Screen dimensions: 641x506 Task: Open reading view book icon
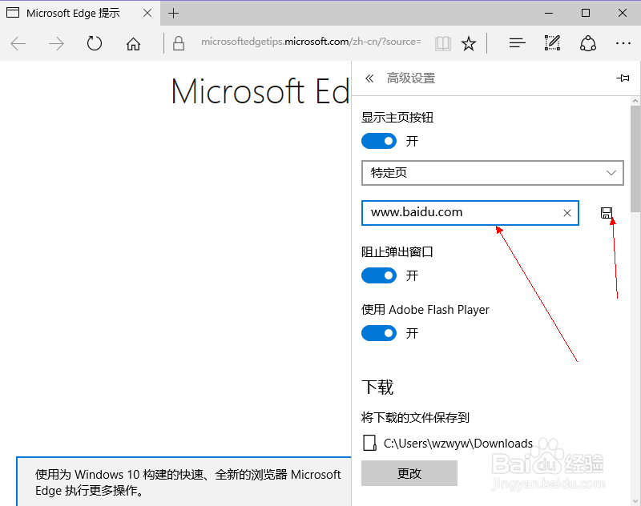click(x=443, y=43)
